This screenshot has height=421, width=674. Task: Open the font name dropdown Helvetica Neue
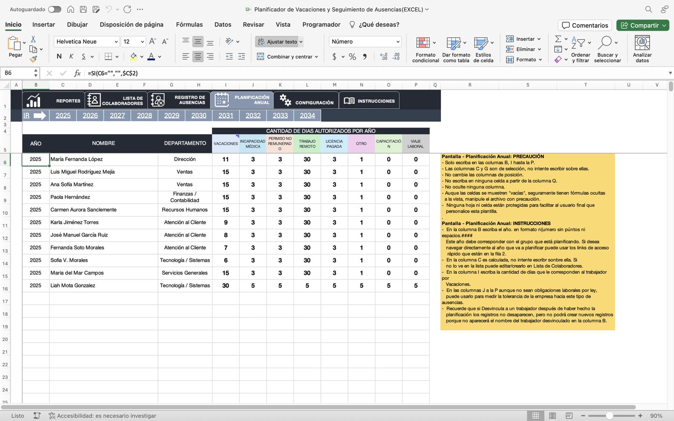pyautogui.click(x=116, y=42)
